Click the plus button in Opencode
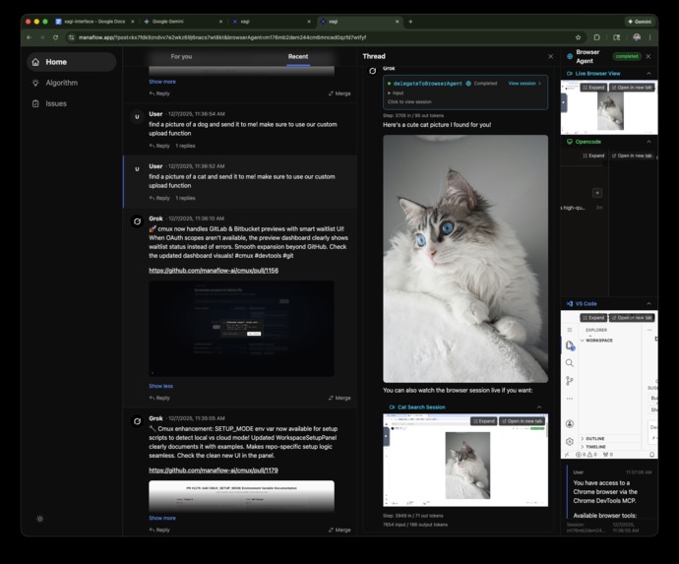The image size is (679, 564). (597, 193)
